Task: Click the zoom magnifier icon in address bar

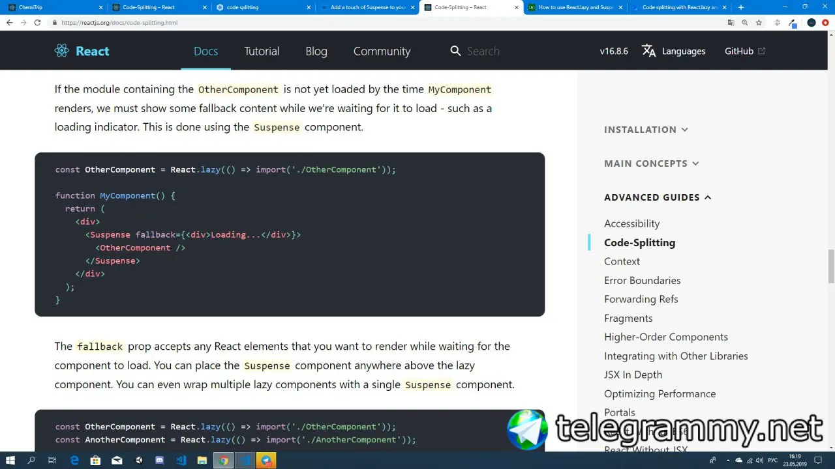Action: [x=744, y=23]
